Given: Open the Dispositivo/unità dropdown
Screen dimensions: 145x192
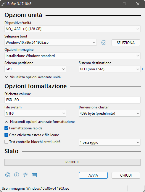Looking at the screenshot, I should pyautogui.click(x=72, y=29).
